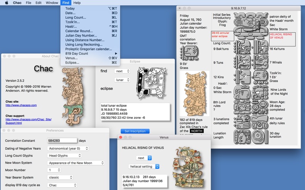
Task: Click the Chac figure in About Chac window
Action: tap(73, 97)
